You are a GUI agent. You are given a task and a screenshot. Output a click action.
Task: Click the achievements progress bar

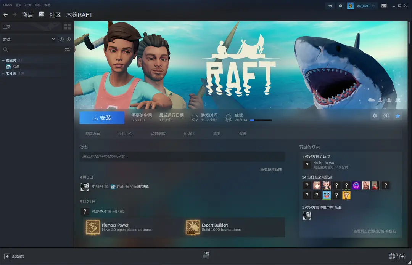tap(261, 120)
